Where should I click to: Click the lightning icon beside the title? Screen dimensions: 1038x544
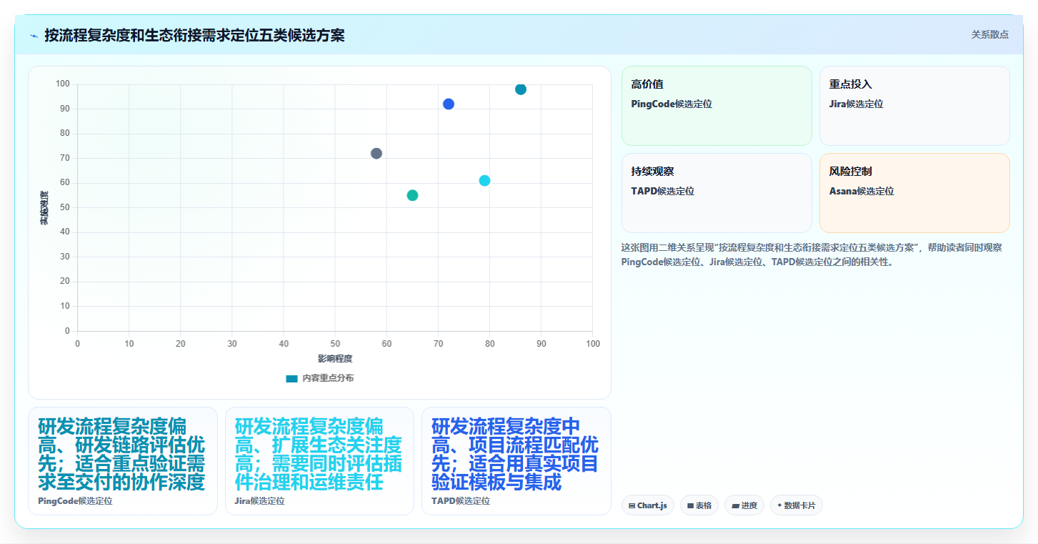pyautogui.click(x=34, y=36)
